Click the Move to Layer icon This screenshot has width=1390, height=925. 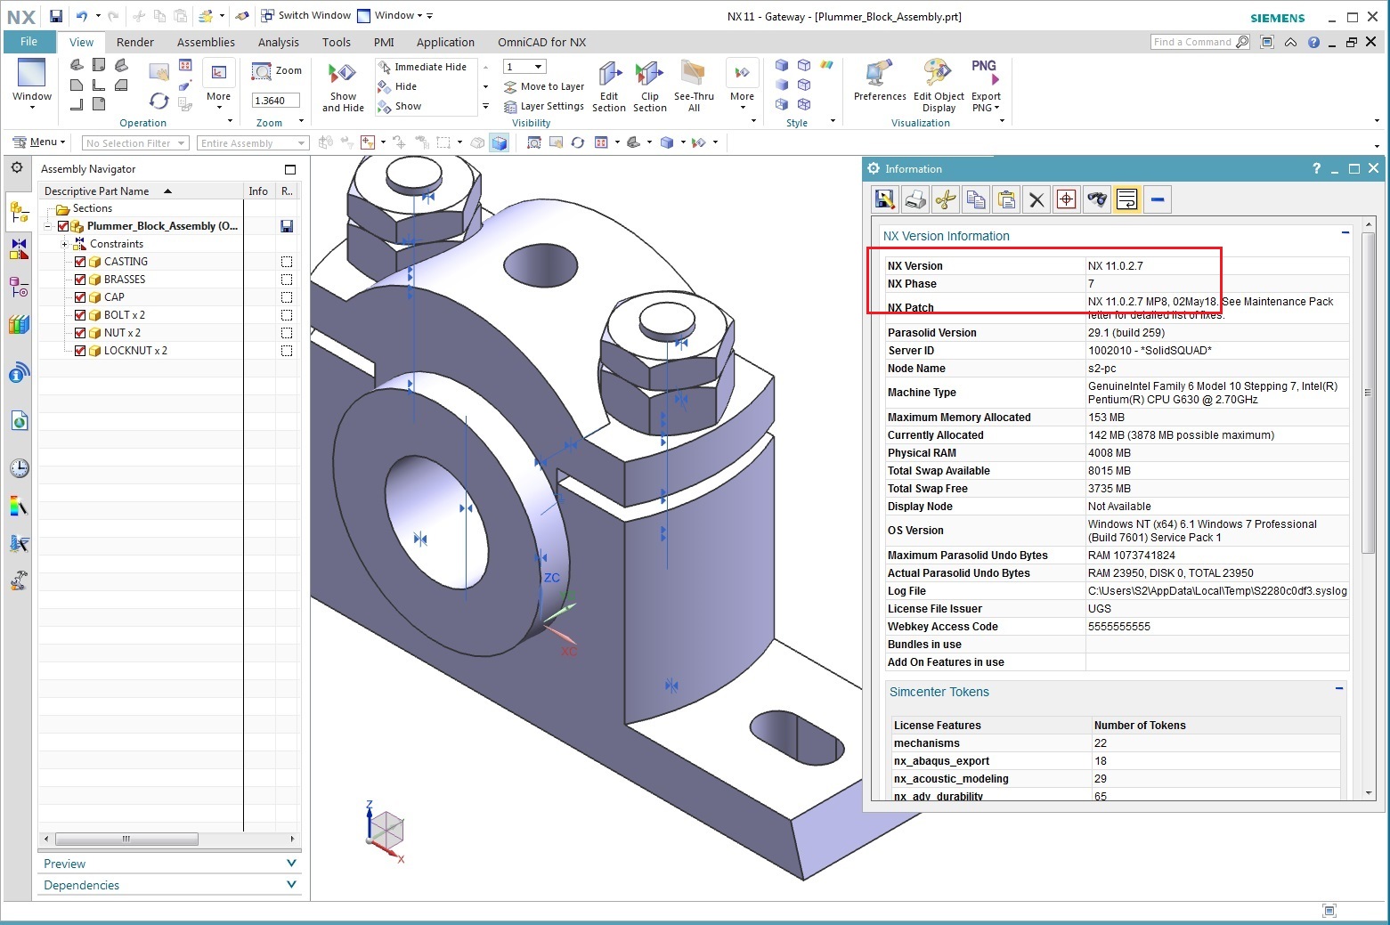[510, 87]
